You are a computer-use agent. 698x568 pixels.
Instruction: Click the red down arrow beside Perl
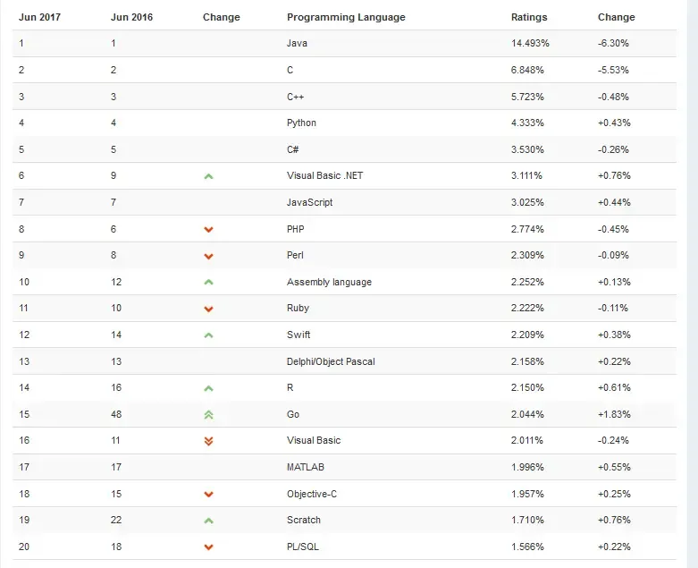point(208,256)
